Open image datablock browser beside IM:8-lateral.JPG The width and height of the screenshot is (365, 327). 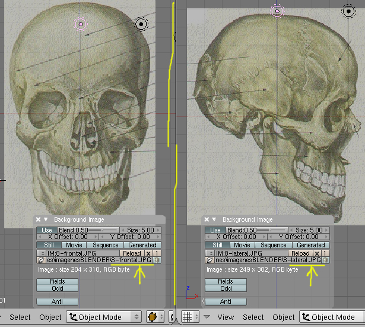click(x=210, y=253)
